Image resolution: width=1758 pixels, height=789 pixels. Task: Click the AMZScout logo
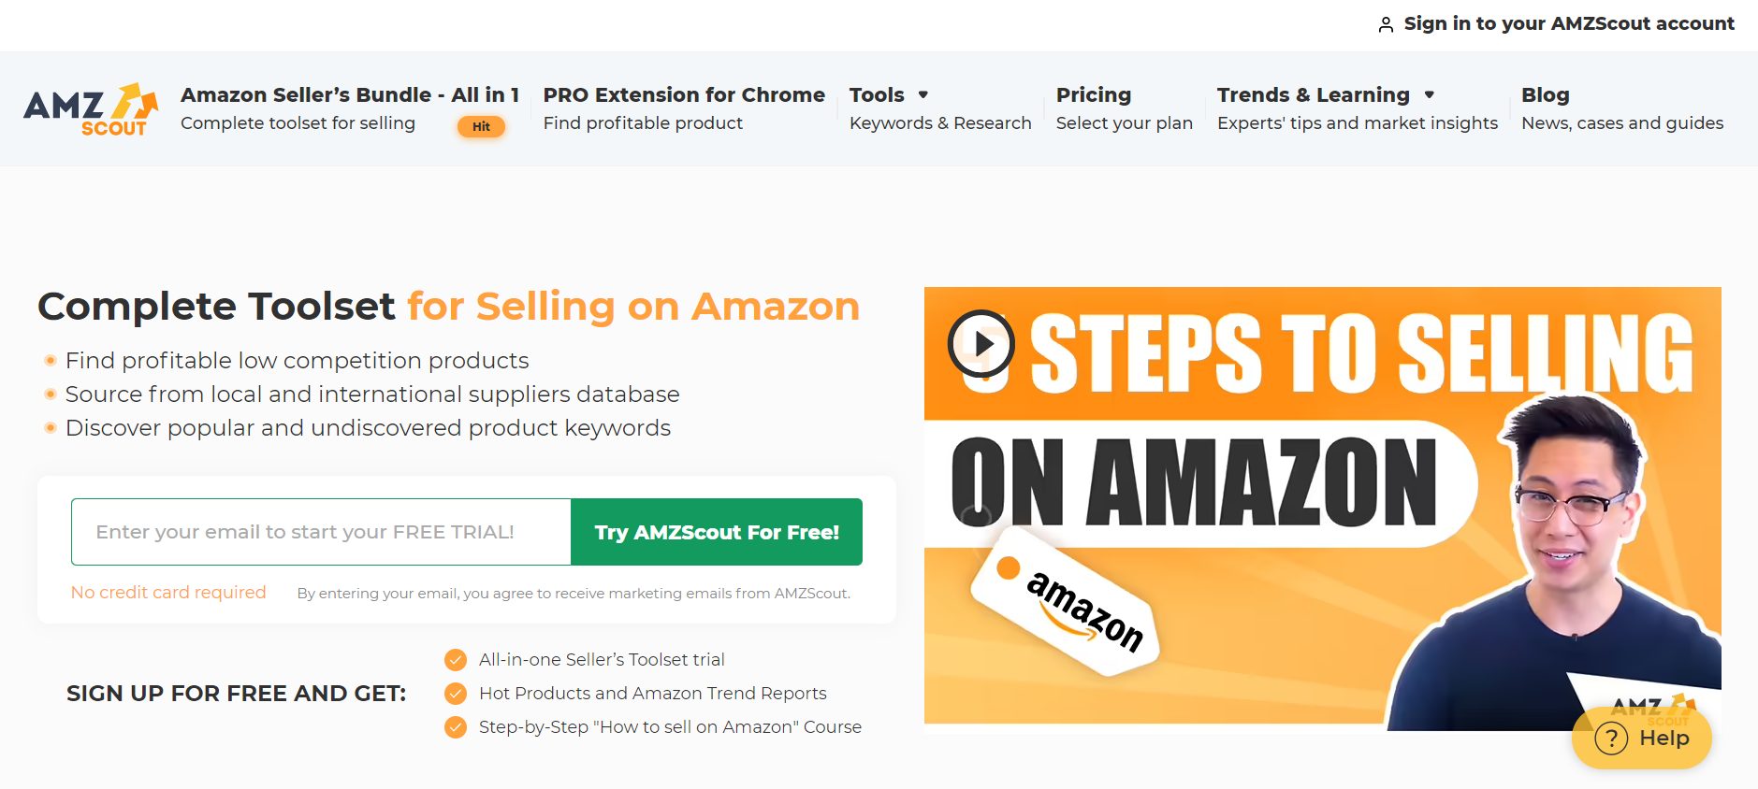(90, 108)
